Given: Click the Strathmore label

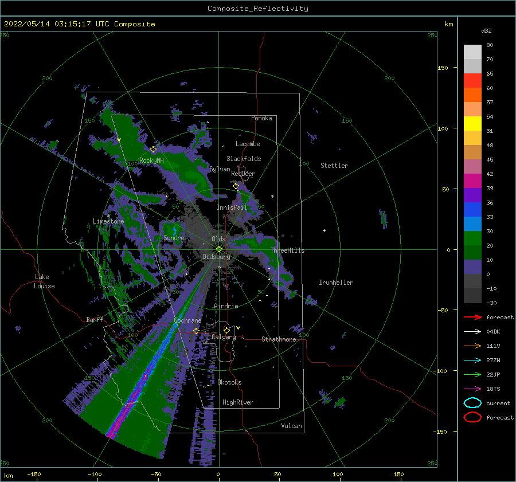Looking at the screenshot, I should [279, 339].
